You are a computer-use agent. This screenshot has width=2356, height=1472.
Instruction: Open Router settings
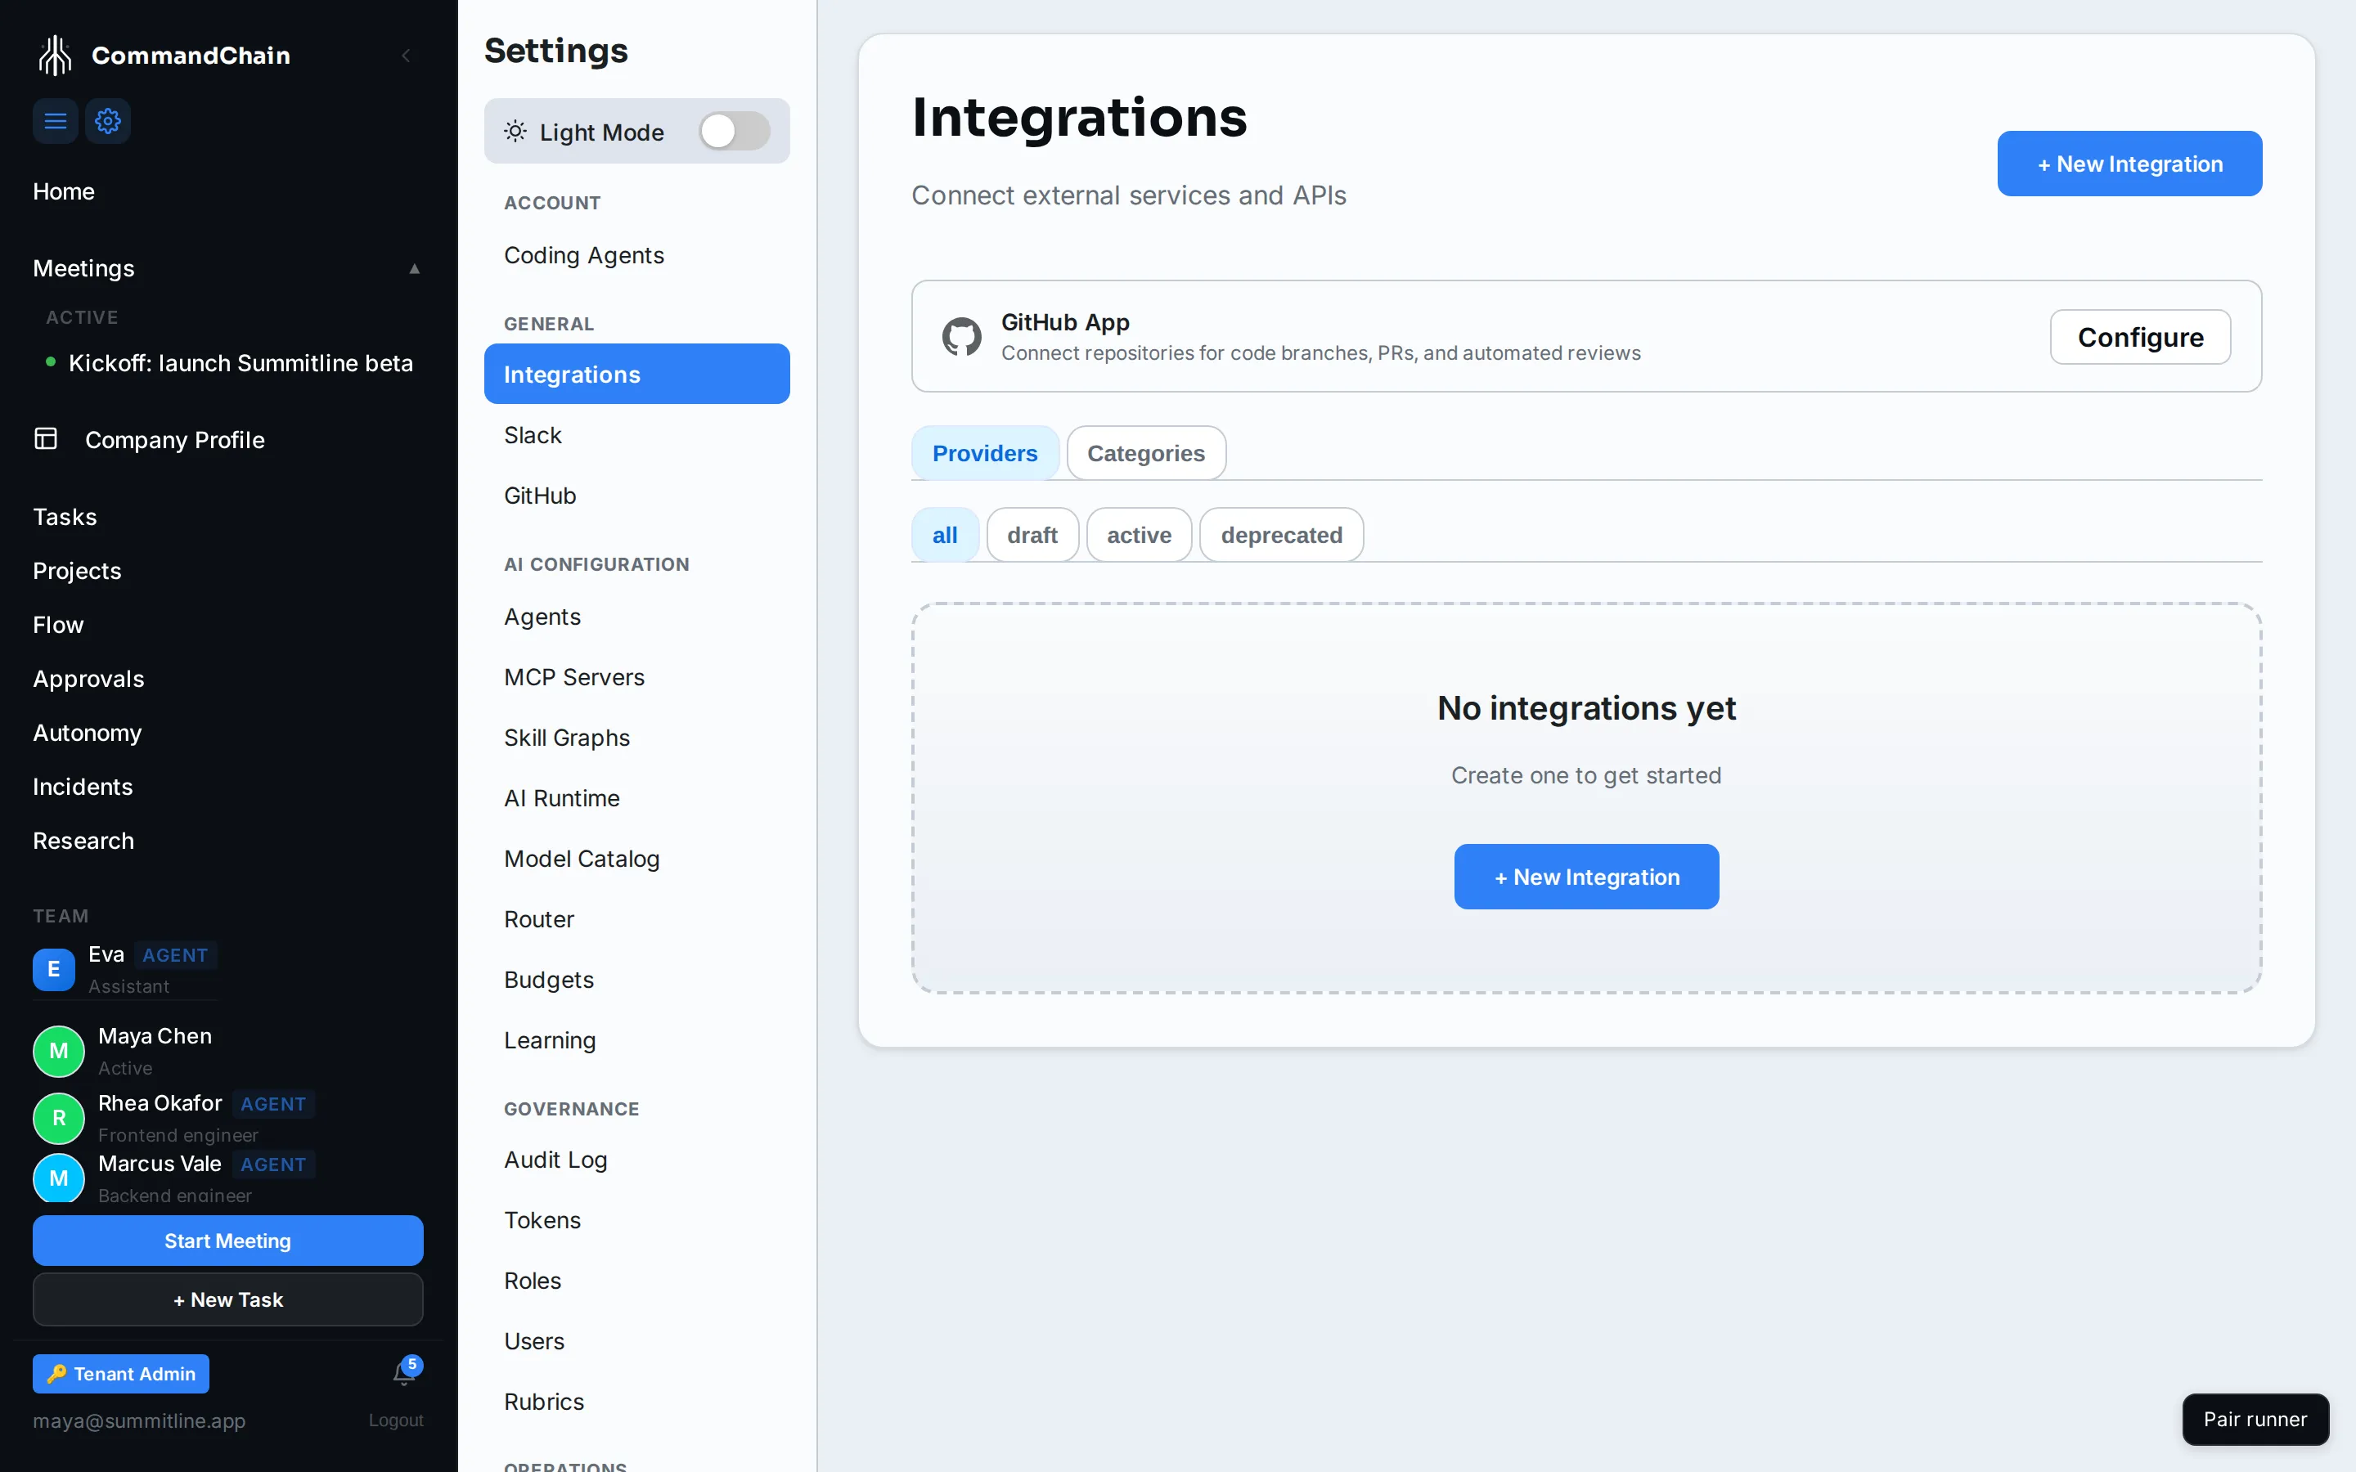click(636, 919)
